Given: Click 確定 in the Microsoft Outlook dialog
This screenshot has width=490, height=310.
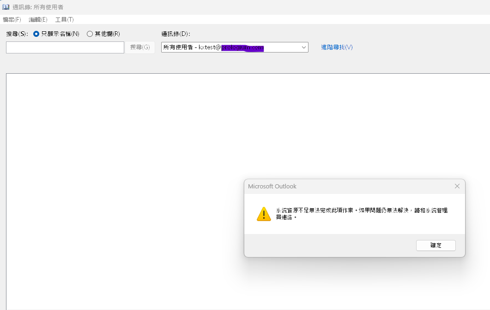Looking at the screenshot, I should (x=436, y=245).
